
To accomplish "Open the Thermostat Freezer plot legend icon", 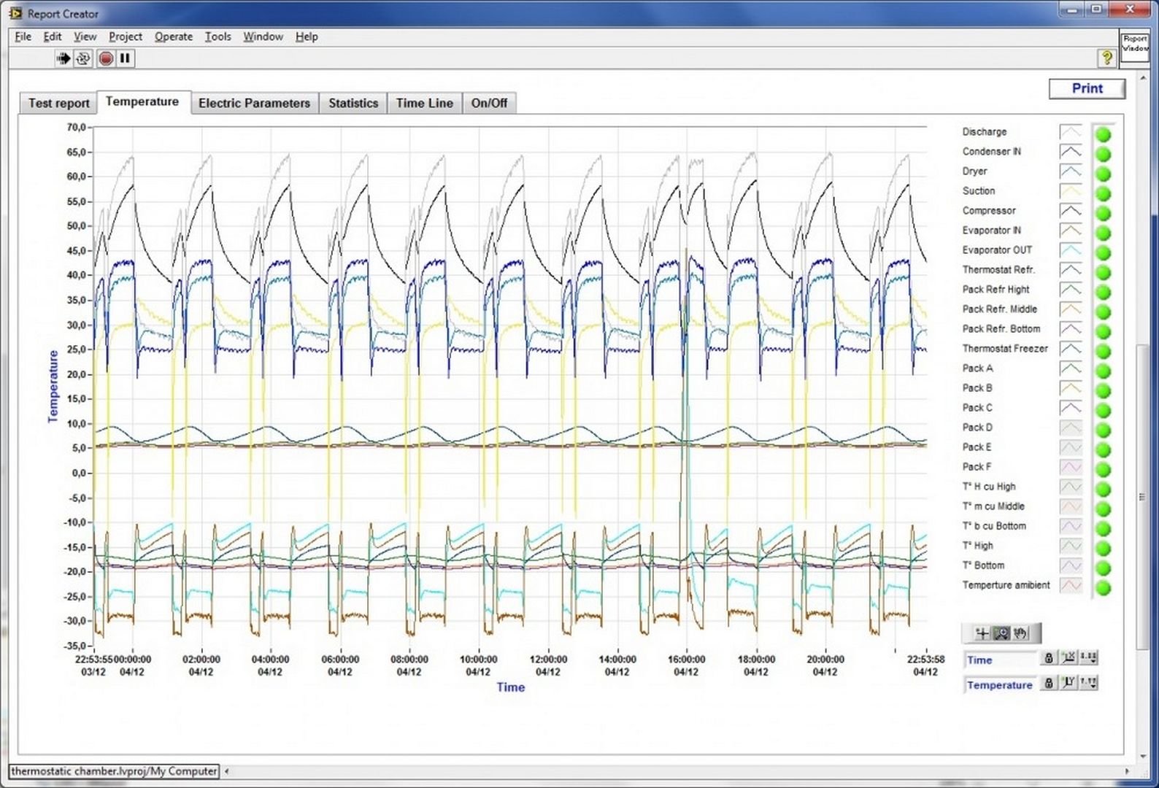I will [x=1071, y=349].
